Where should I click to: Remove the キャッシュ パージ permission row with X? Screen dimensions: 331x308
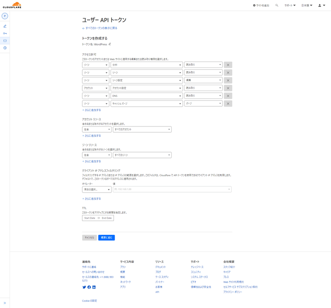click(228, 104)
